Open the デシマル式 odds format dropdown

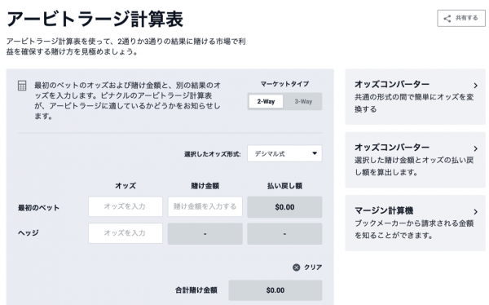pyautogui.click(x=284, y=153)
